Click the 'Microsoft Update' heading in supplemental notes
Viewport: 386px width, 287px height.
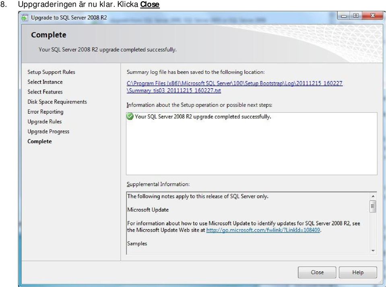(x=148, y=210)
